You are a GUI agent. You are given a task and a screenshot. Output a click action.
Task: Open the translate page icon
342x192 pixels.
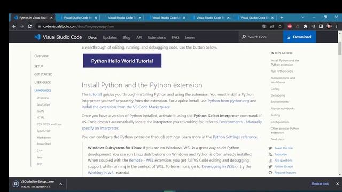pyautogui.click(x=264, y=26)
